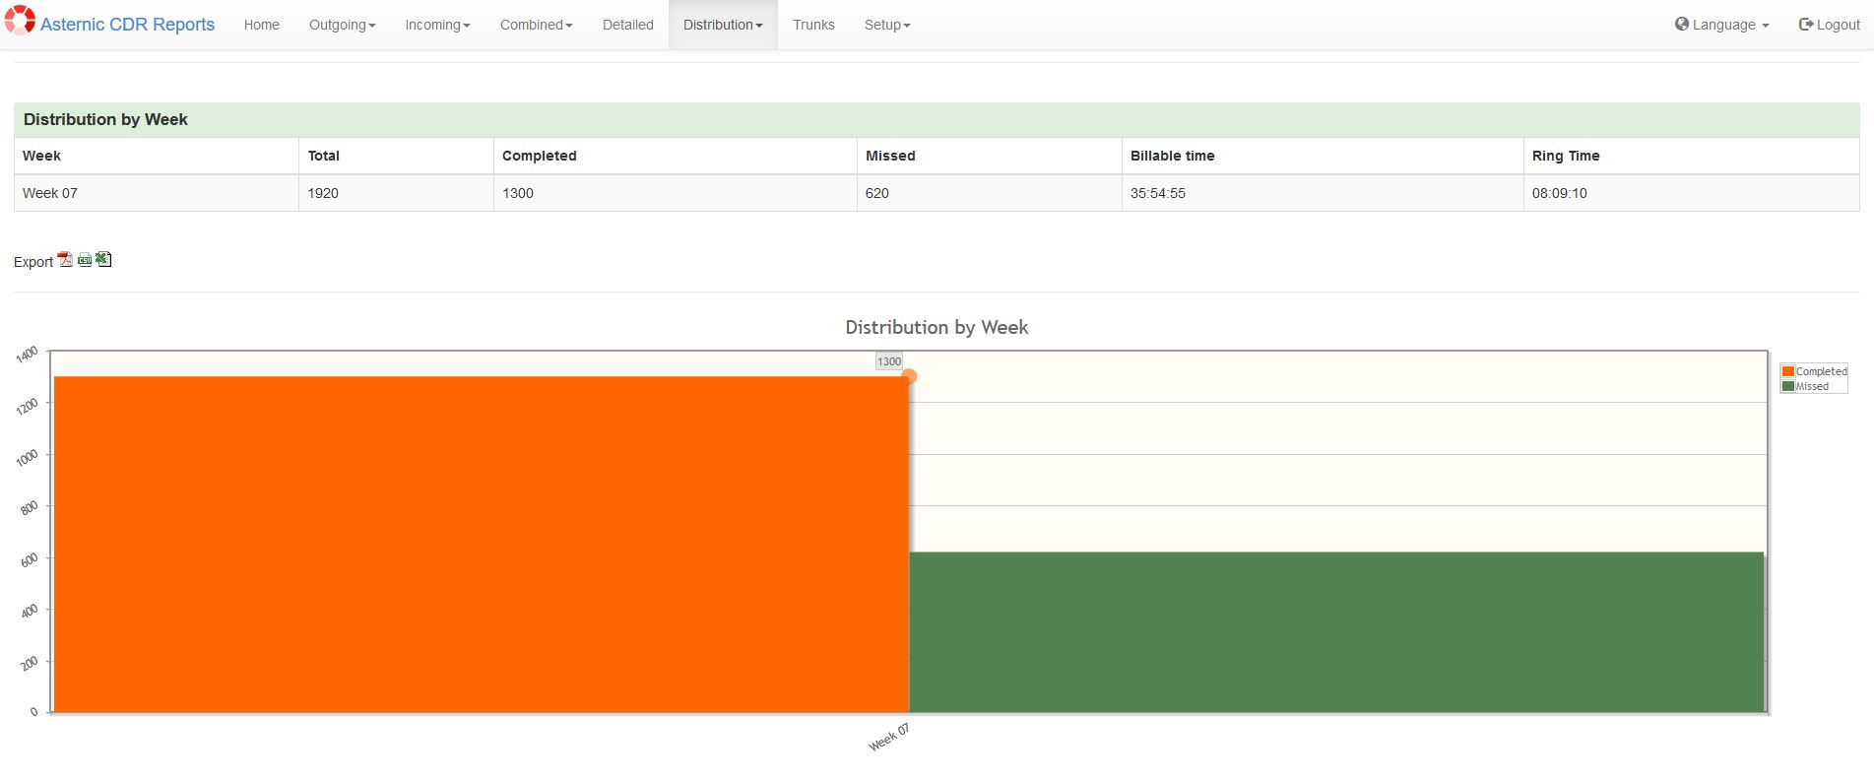Export the report as CSV
Screen dimensions: 1874x780
[85, 260]
